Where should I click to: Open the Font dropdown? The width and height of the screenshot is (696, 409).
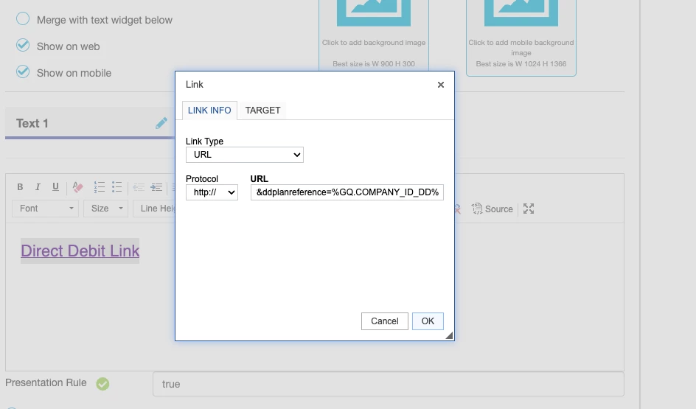45,209
